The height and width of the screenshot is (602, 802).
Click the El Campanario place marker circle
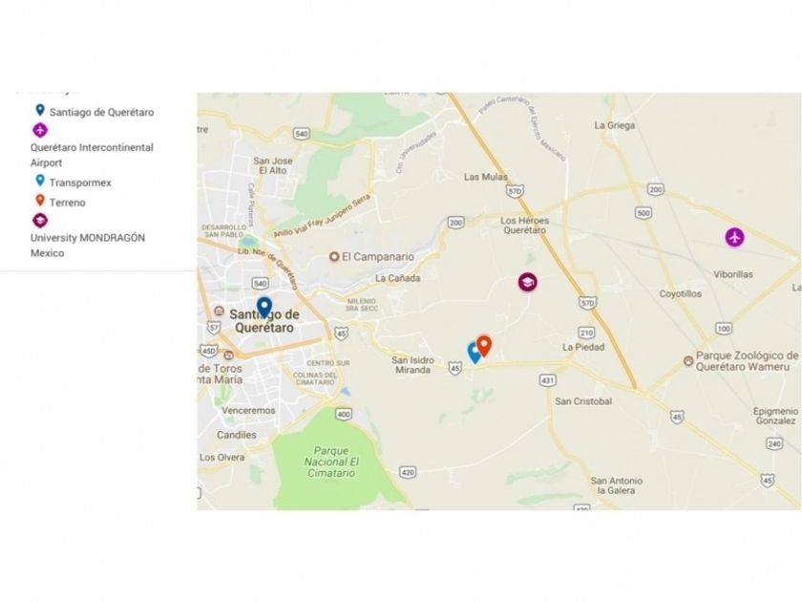tap(334, 256)
